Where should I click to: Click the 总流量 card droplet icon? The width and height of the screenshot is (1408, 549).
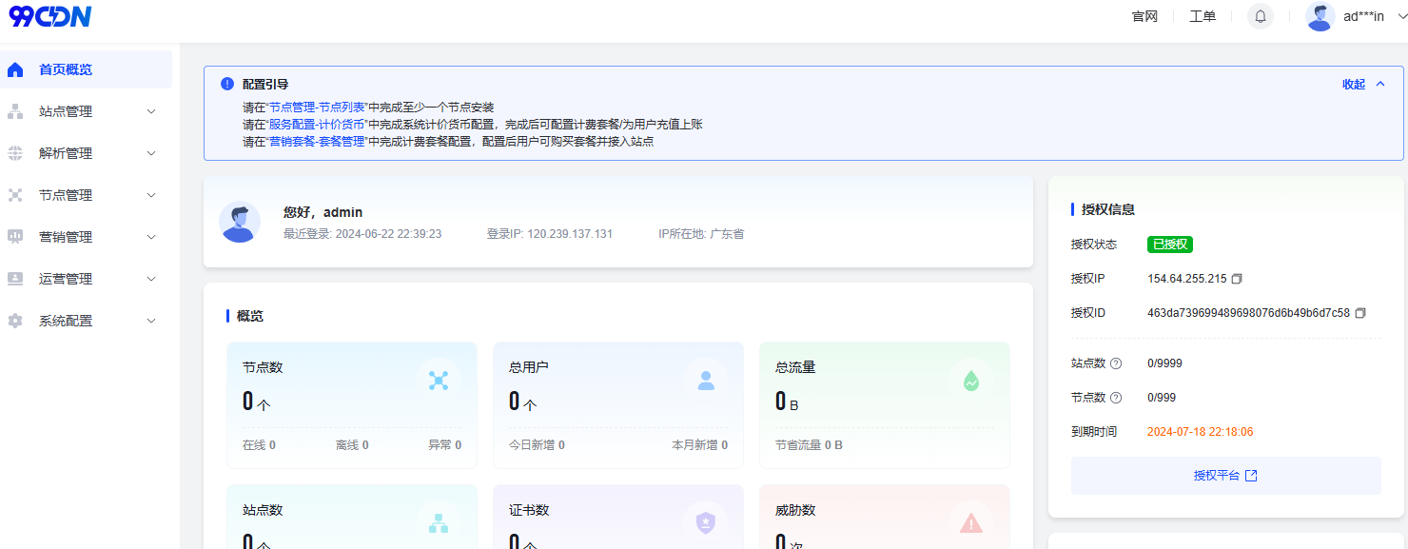tap(970, 381)
